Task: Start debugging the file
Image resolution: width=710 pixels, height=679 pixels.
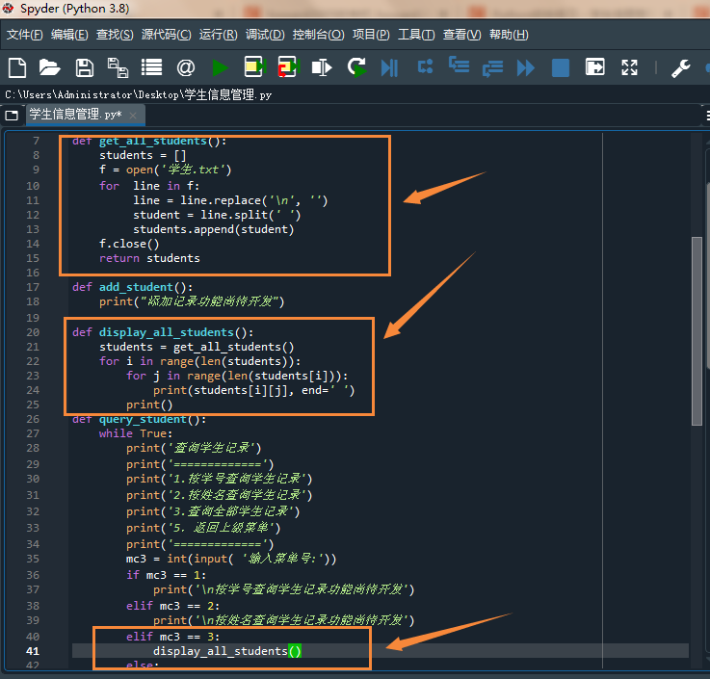Action: pos(389,67)
